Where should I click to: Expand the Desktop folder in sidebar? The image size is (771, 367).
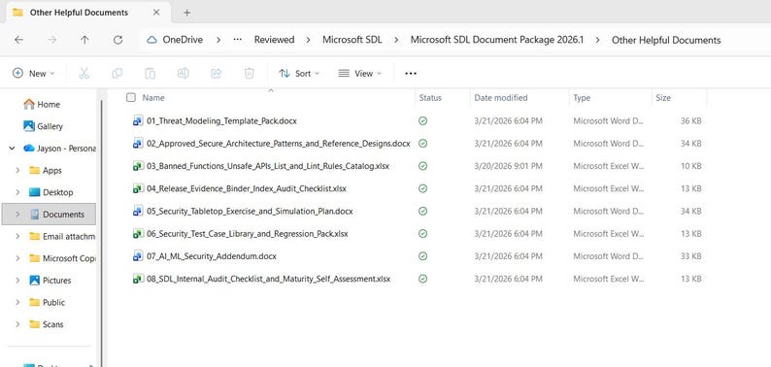coord(17,192)
